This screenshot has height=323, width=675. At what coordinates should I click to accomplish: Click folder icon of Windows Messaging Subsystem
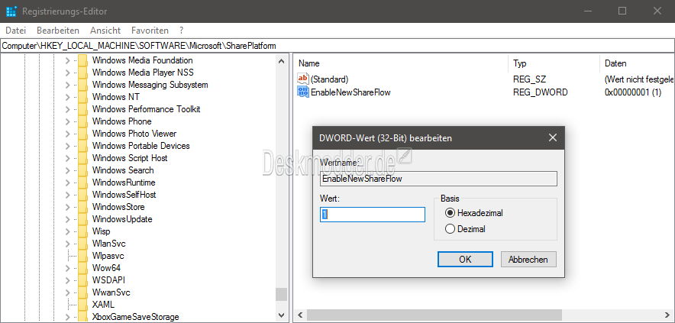tap(82, 85)
